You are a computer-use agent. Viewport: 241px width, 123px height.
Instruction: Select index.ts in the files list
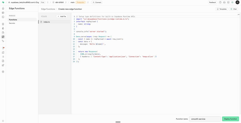(47, 22)
